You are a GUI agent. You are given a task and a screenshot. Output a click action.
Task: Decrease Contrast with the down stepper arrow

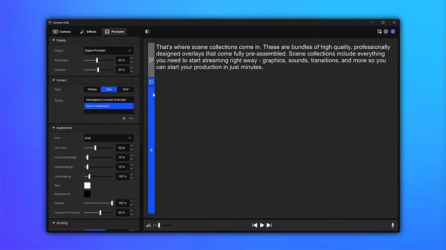point(131,72)
